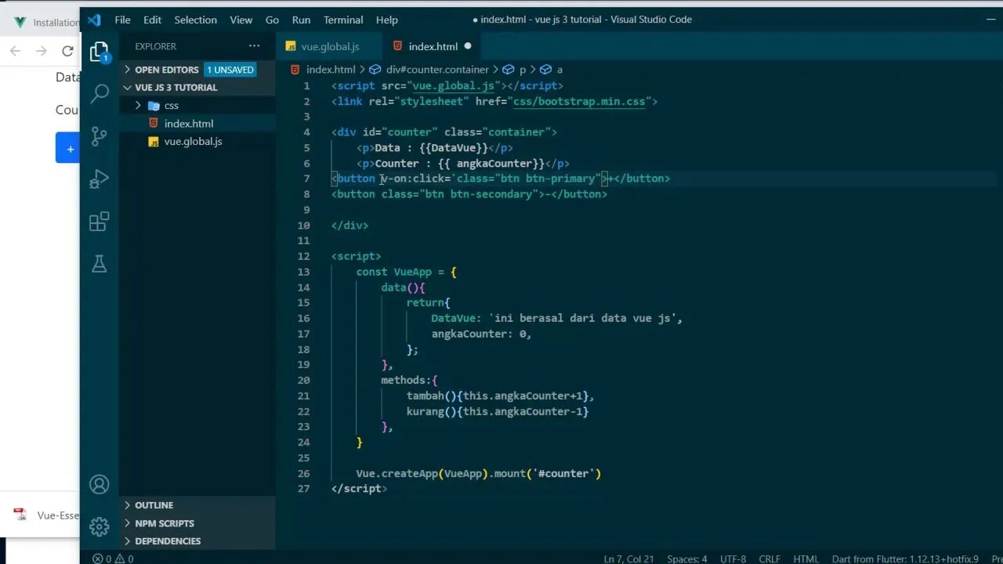
Task: Click the a breadcrumb segment
Action: tap(559, 70)
